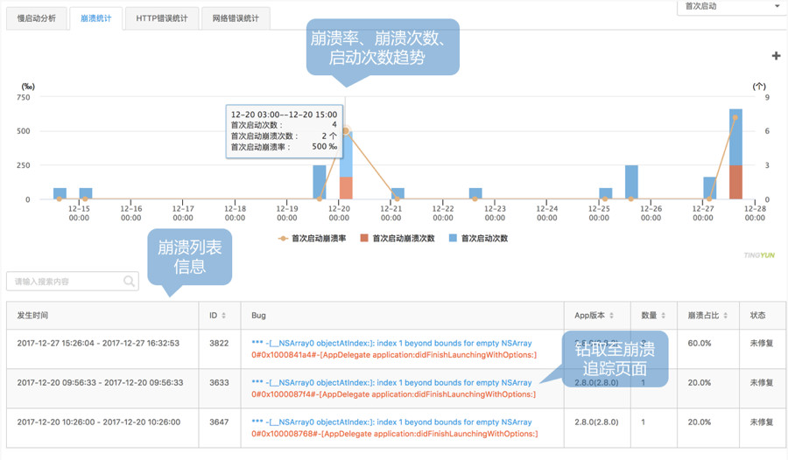
Task: Toggle 首次启动次数 legend series
Action: [478, 238]
